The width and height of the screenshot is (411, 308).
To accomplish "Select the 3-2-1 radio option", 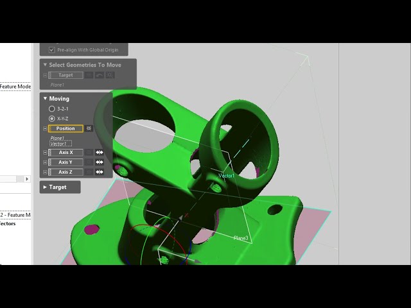I will point(52,108).
